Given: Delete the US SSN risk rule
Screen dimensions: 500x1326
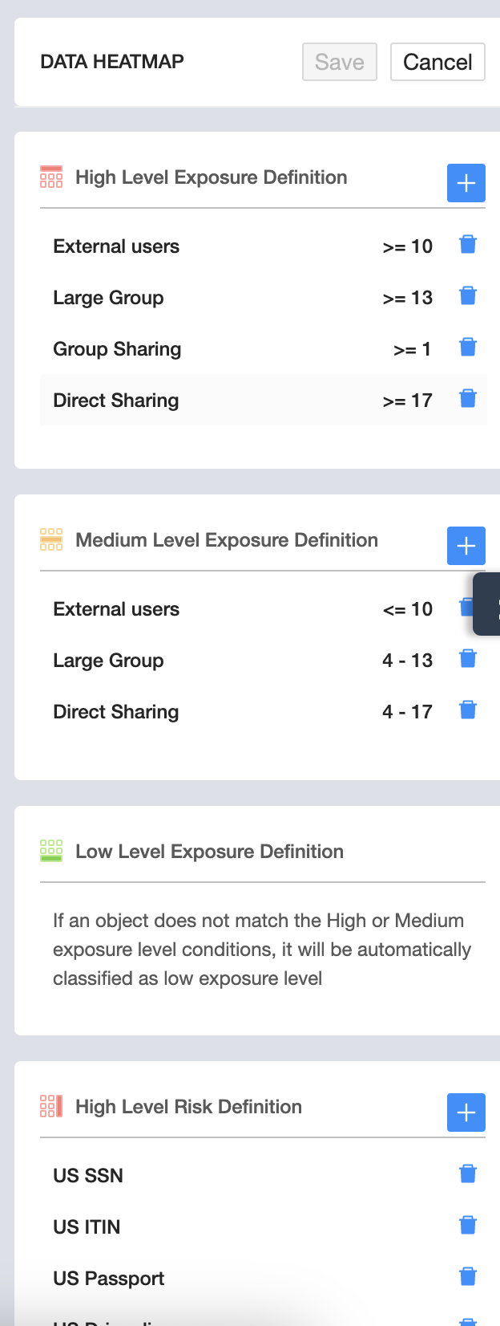Looking at the screenshot, I should [x=468, y=1174].
